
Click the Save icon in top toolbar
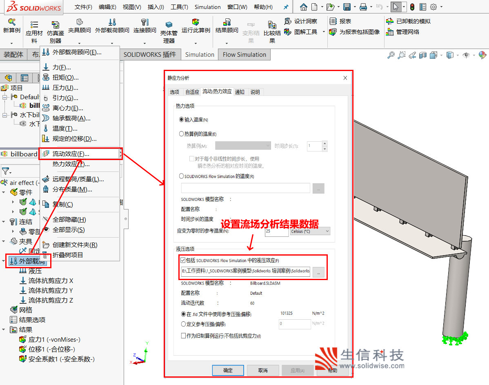[x=347, y=7]
